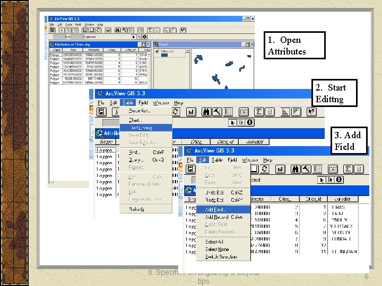Choose Add Record in the open Edit menu
This screenshot has width=382, height=286.
point(223,217)
